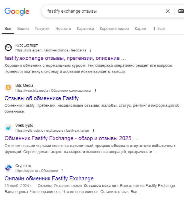Image resolution: width=184 pixels, height=199 pixels.
Task: Open Онлайн-обменник Fastify Exchange result
Action: [x=49, y=178]
